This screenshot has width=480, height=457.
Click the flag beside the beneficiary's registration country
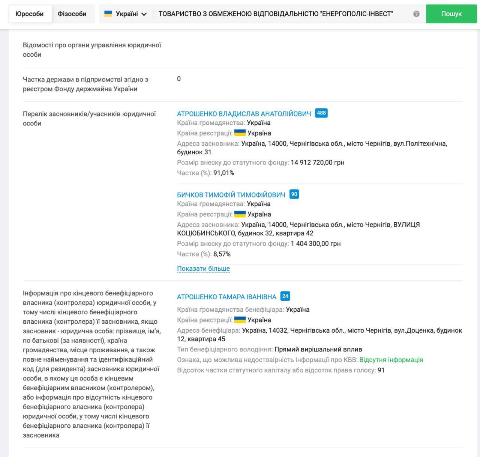click(240, 320)
